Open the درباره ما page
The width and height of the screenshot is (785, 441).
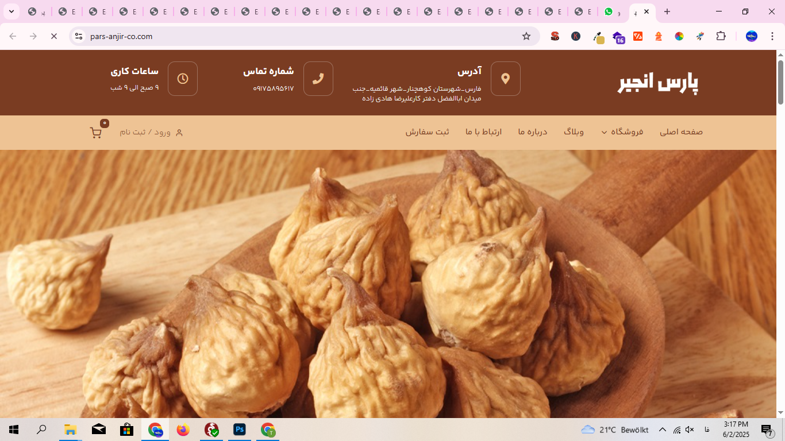(533, 132)
